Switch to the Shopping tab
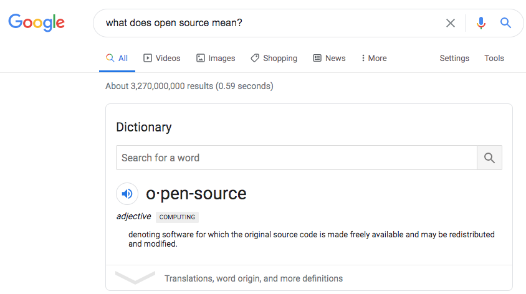This screenshot has height=294, width=526. [x=274, y=58]
